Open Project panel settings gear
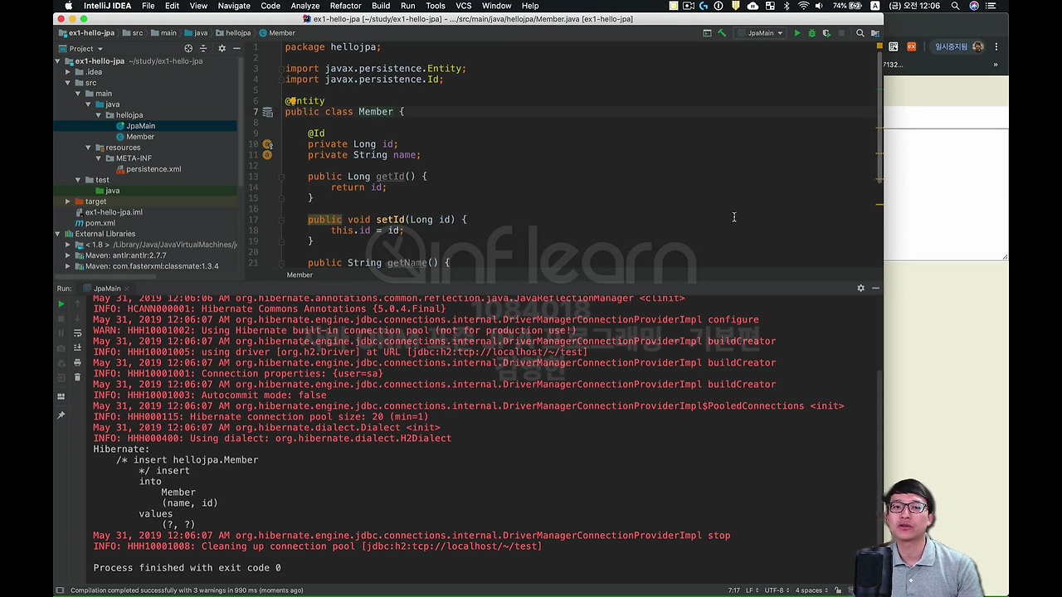 click(x=222, y=48)
